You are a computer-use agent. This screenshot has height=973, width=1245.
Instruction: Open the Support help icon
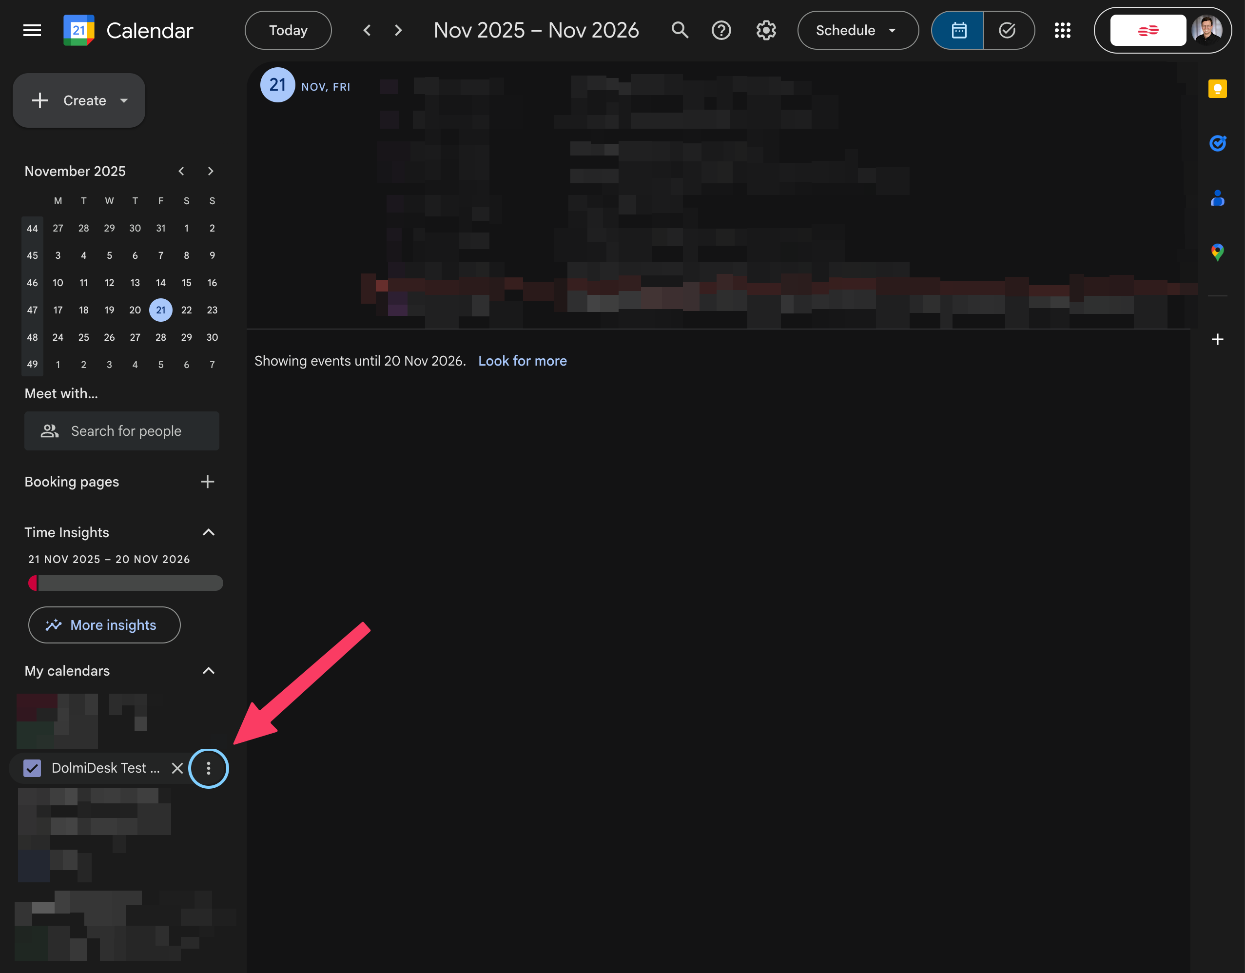(721, 30)
